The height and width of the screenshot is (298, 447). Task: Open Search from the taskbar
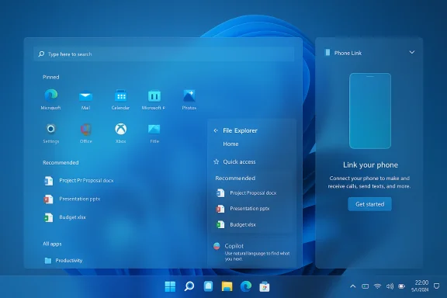point(189,286)
